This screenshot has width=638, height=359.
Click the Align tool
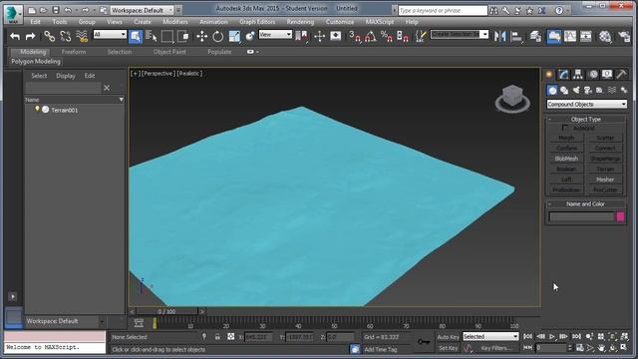pyautogui.click(x=516, y=36)
